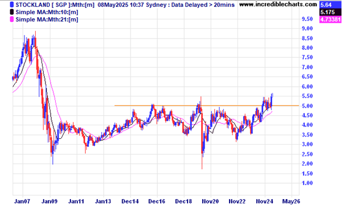The height and width of the screenshot is (207, 342).
Task: Click the 5.00 price axis label
Action: (x=307, y=106)
